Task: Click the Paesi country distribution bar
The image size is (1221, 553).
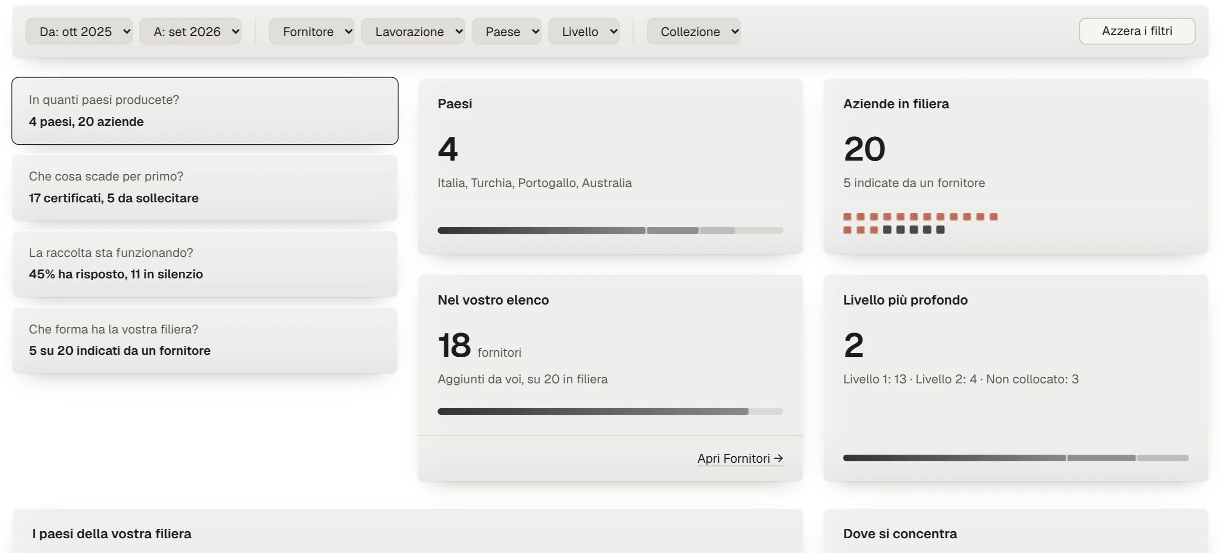Action: (x=610, y=230)
